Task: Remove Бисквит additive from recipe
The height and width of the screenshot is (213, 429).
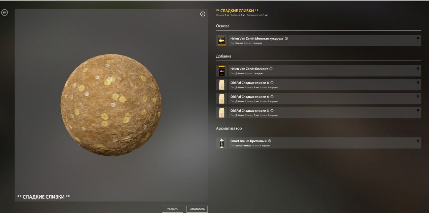Action: tap(418, 69)
